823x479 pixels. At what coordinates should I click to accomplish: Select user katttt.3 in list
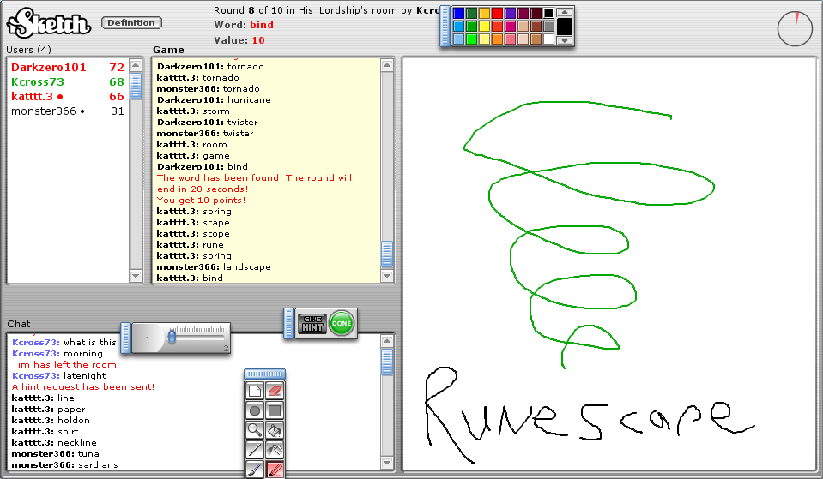coord(68,97)
